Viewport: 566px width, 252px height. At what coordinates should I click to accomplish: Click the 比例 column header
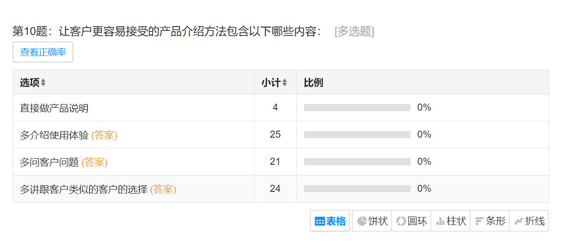click(x=313, y=83)
